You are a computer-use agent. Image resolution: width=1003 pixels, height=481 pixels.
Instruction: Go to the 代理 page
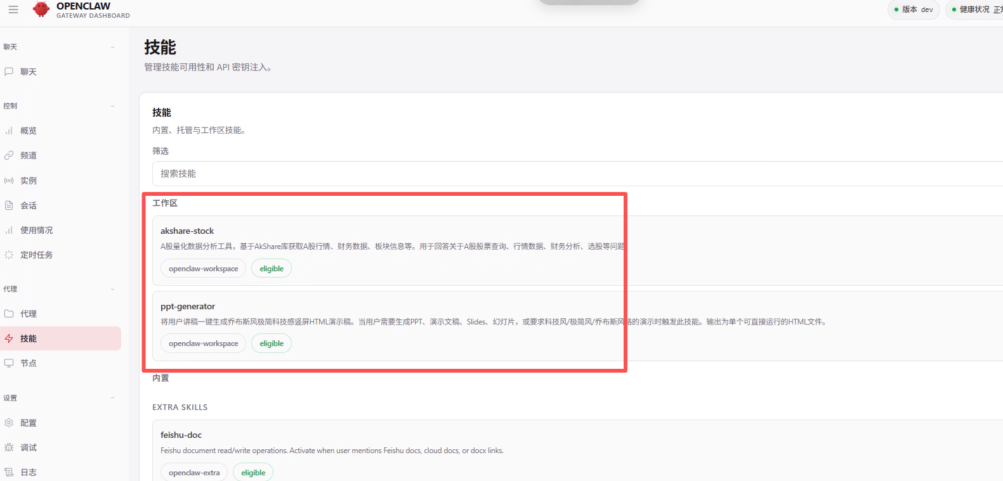(60, 314)
